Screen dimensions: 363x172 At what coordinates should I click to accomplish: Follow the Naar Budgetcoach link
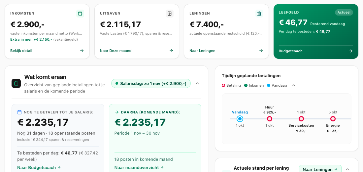(39, 167)
